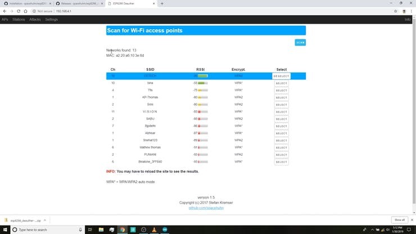Open the taskbar app right of File Explorer
Viewport: 416px width, 234px height.
click(x=112, y=229)
